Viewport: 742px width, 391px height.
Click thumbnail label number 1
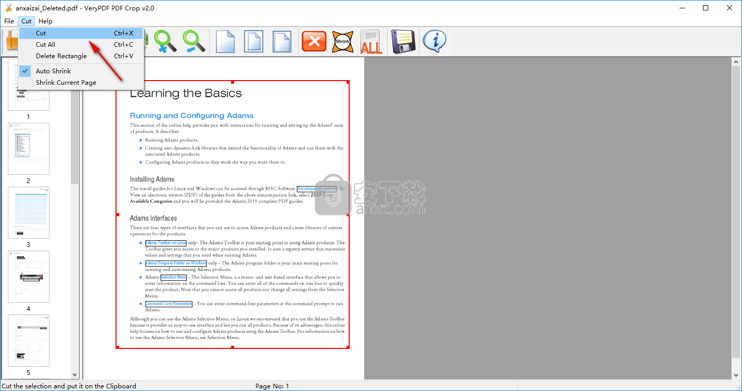coord(28,117)
